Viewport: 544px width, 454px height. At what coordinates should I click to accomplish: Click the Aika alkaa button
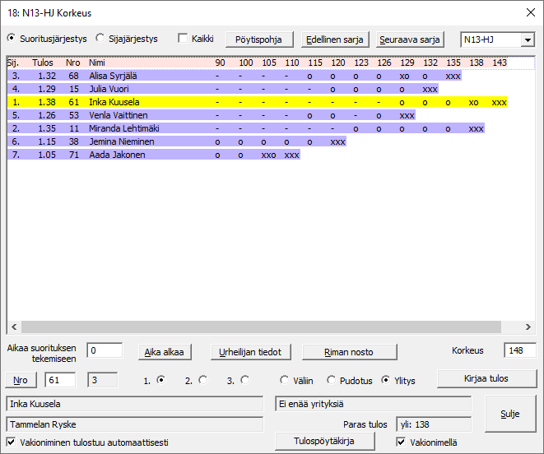pos(165,352)
